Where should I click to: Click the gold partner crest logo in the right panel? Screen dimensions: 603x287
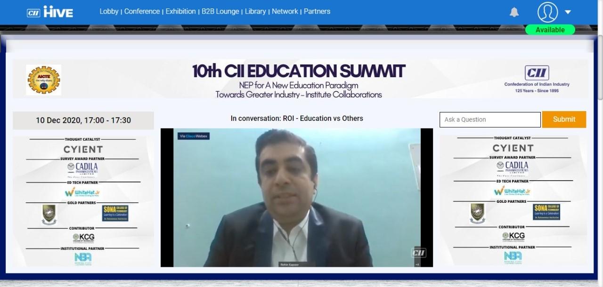[x=478, y=213]
